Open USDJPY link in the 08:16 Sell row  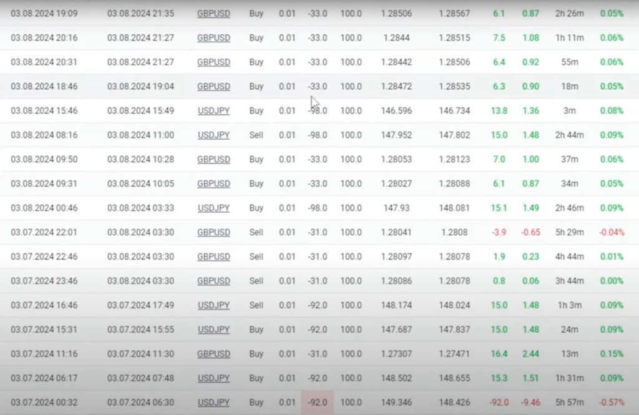213,135
